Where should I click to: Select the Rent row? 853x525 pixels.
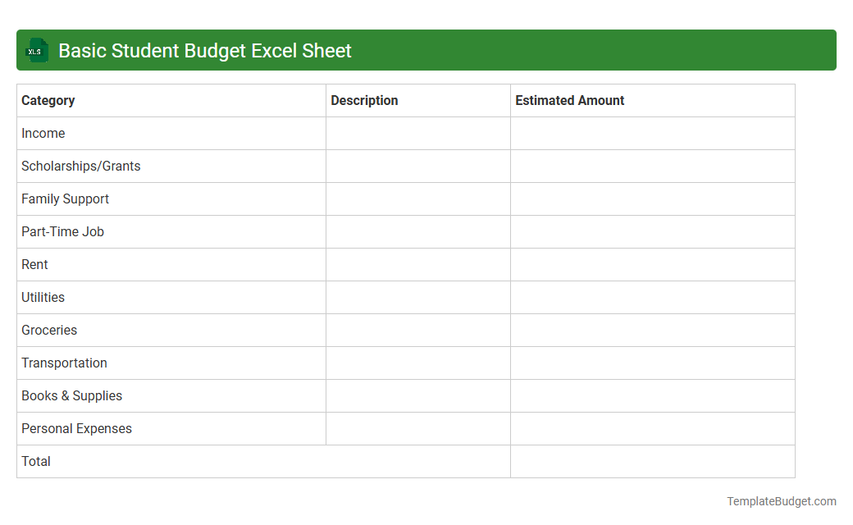click(x=34, y=264)
